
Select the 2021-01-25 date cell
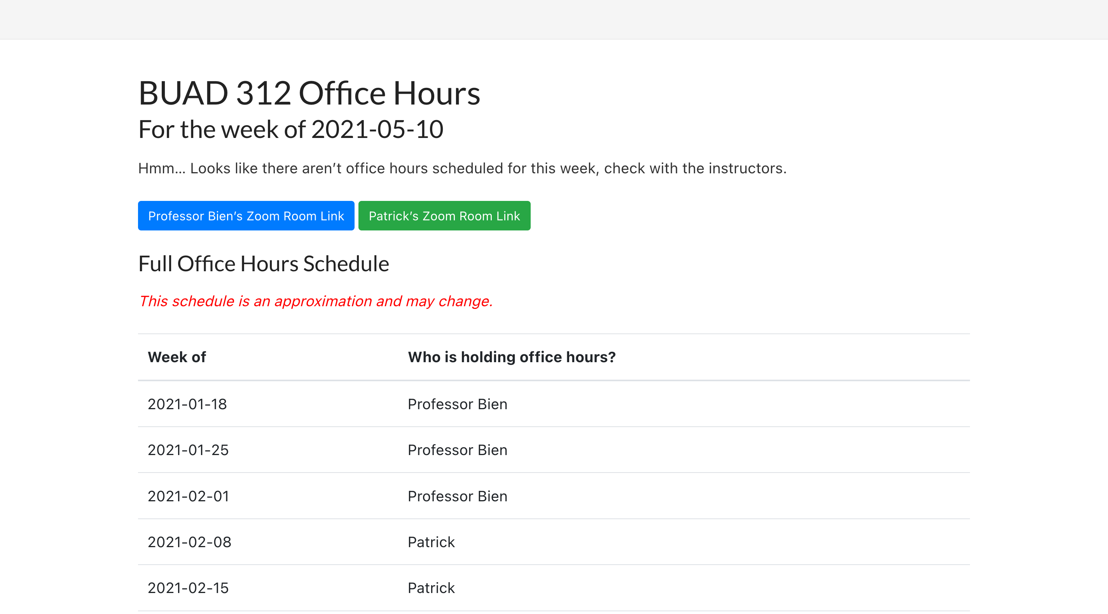(x=187, y=450)
